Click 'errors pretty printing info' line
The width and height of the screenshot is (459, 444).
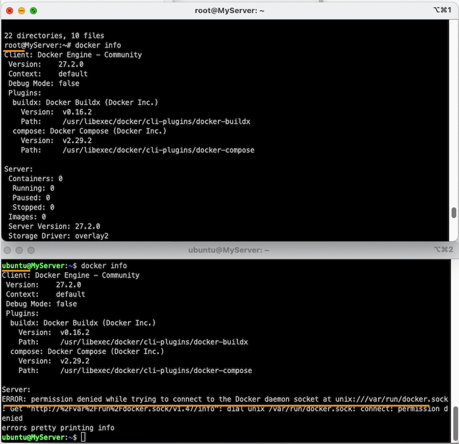58,428
